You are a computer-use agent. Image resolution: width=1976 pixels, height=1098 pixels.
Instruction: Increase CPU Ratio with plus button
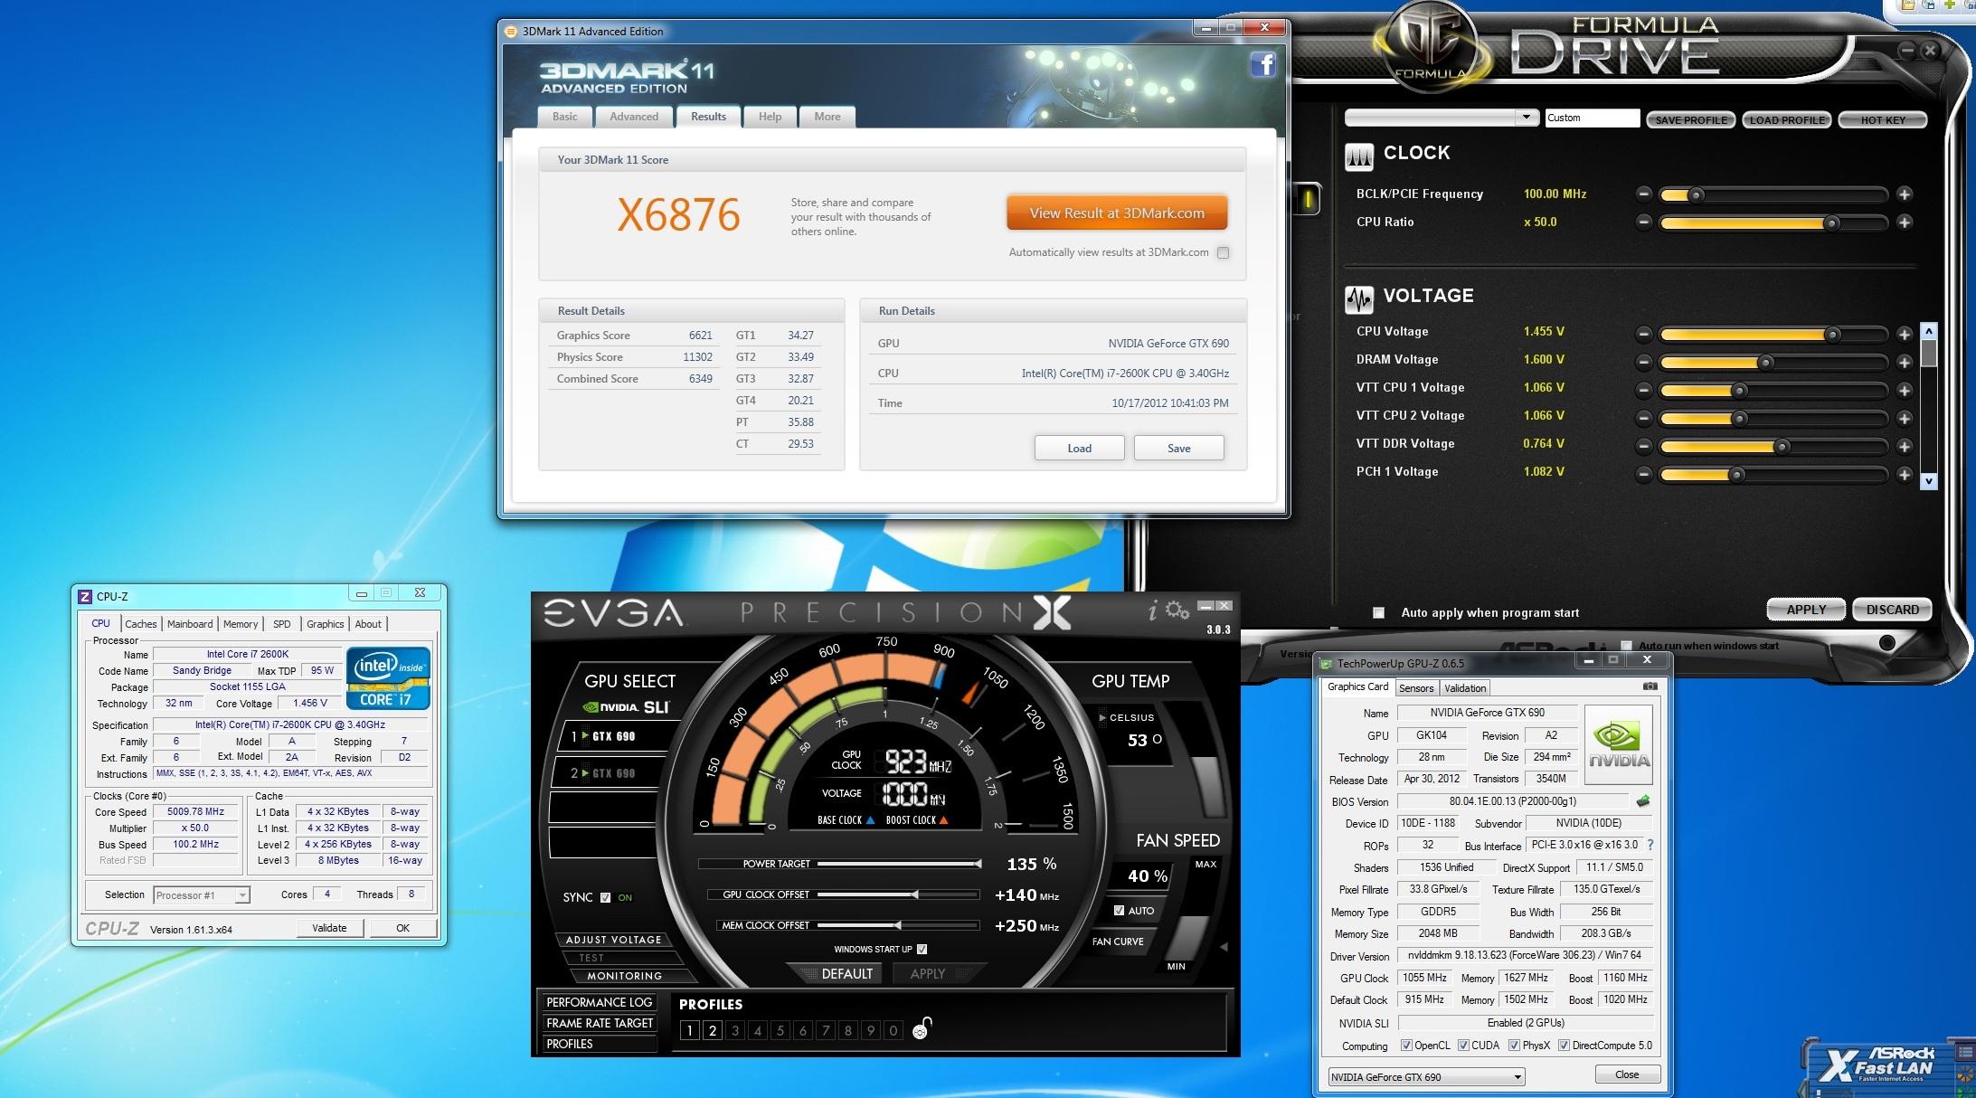pos(1904,222)
